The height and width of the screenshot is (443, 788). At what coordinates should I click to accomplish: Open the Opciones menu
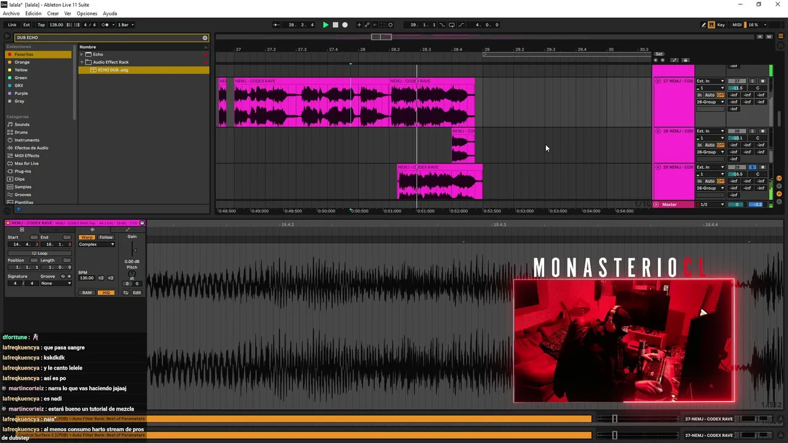tap(87, 14)
